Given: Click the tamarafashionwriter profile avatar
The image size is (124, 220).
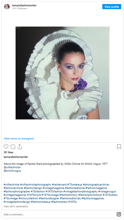Looking at the screenshot, I should pyautogui.click(x=7, y=7).
